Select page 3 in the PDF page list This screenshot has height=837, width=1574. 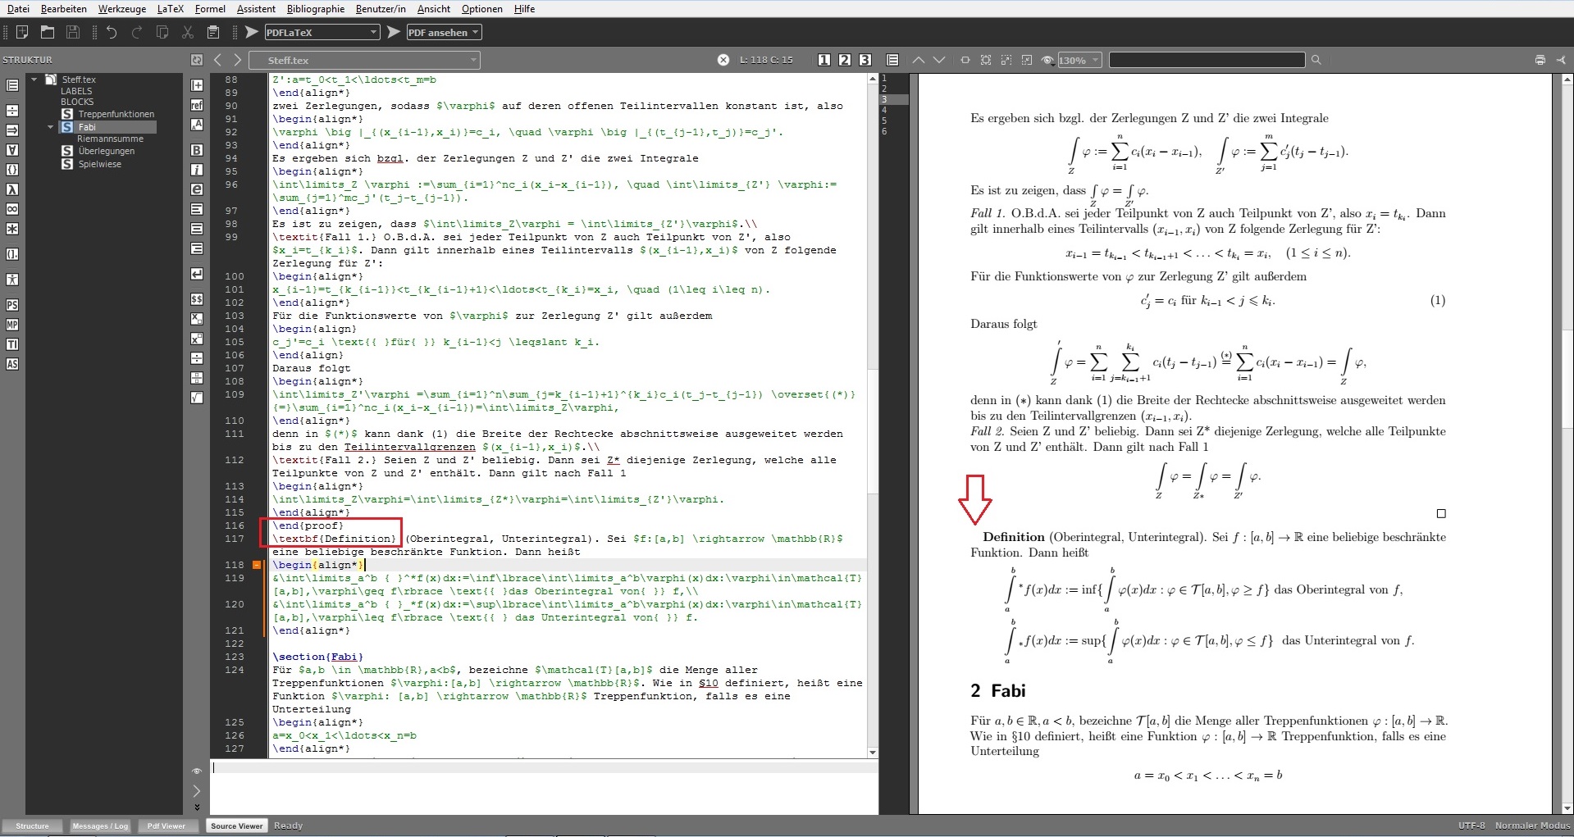click(893, 99)
